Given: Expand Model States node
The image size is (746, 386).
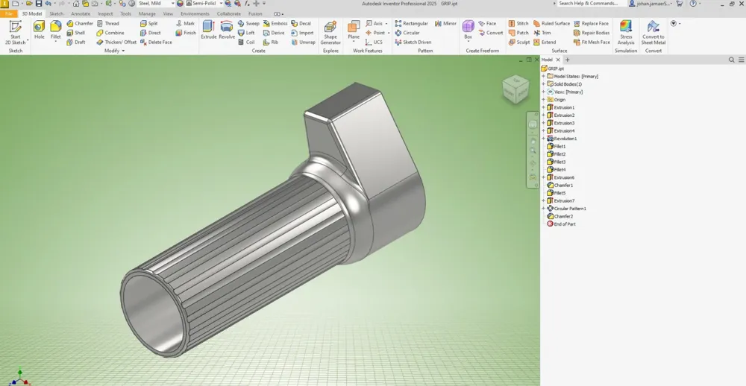Looking at the screenshot, I should pyautogui.click(x=543, y=76).
